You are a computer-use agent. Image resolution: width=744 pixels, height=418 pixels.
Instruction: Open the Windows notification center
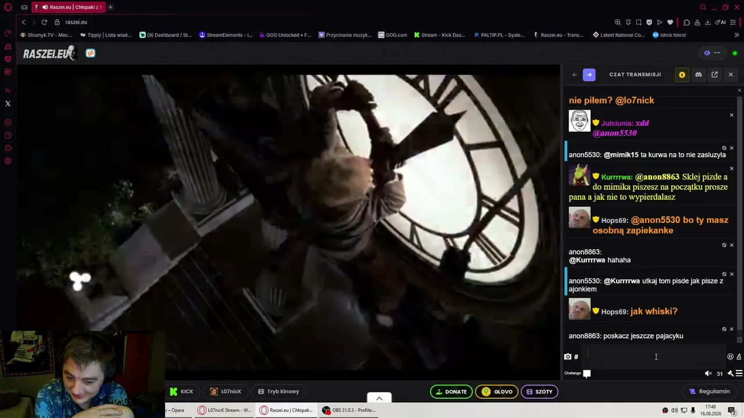point(732,410)
